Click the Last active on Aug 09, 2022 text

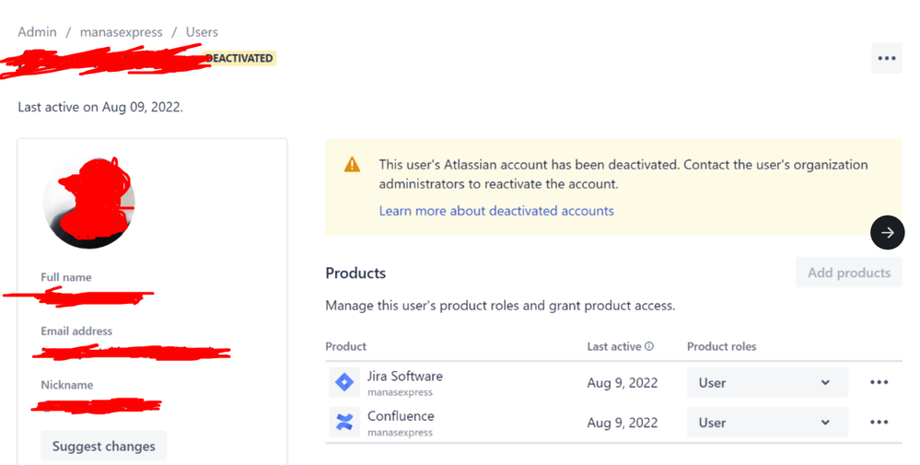pos(100,107)
